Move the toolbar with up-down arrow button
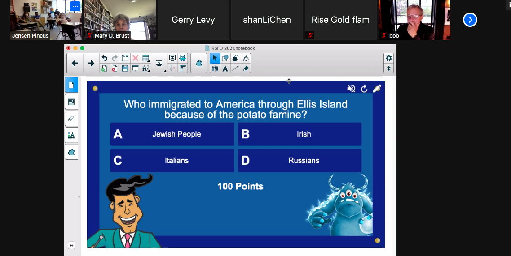This screenshot has width=511, height=256. [388, 68]
